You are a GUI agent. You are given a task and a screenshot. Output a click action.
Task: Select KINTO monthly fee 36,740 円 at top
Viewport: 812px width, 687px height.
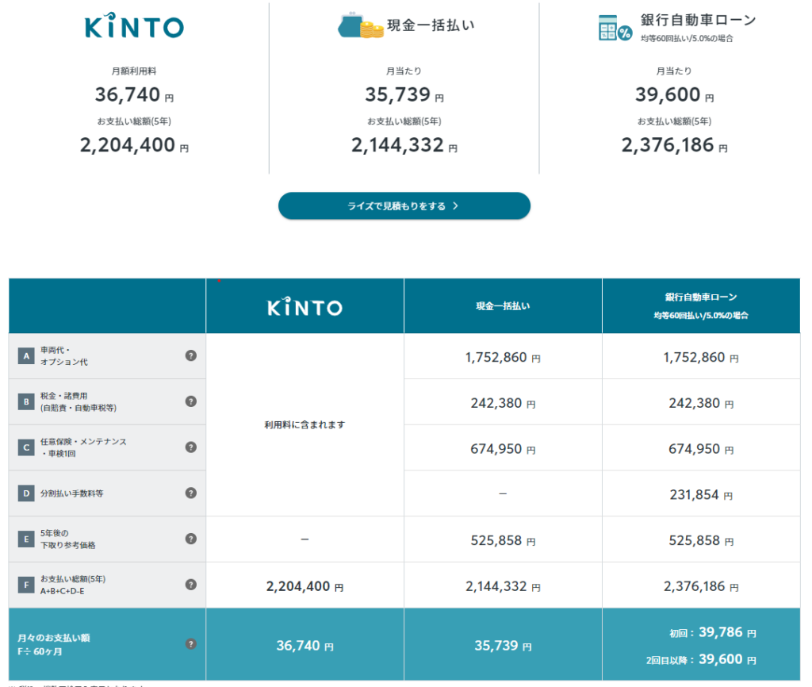click(x=134, y=95)
